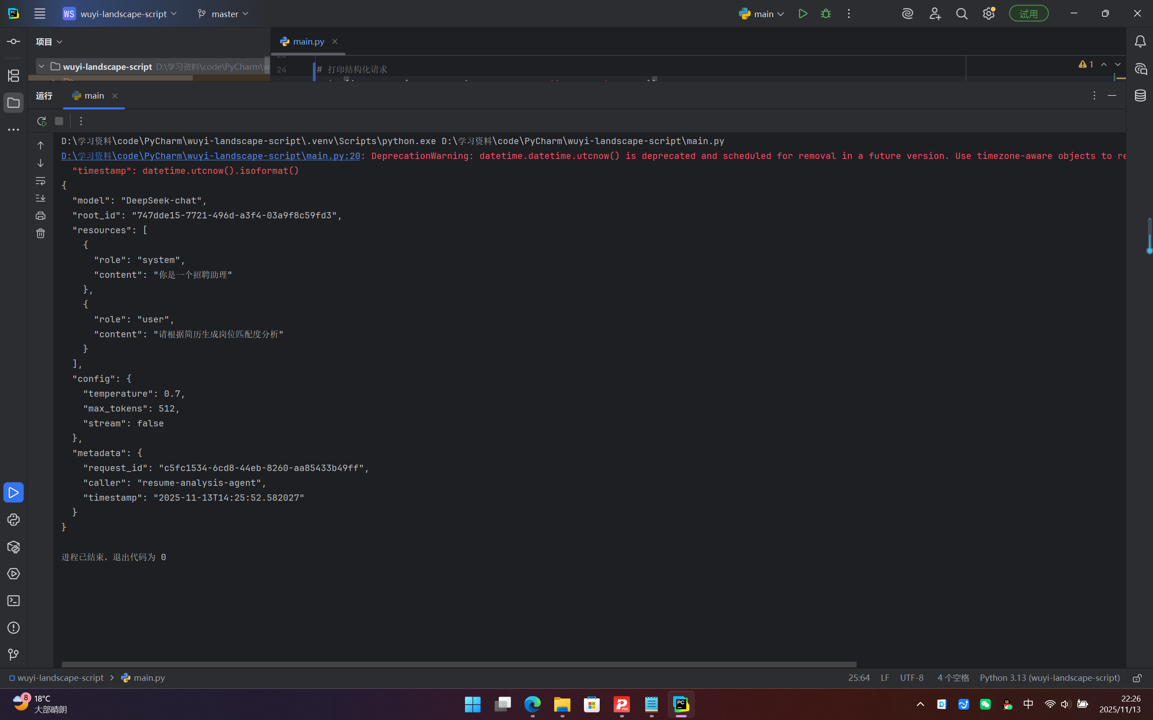Open the Problems tool window
This screenshot has height=720, width=1153.
pos(14,628)
